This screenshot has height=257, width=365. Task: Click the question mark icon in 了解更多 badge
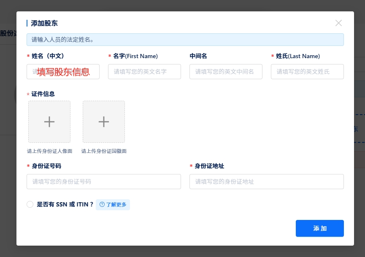(x=102, y=204)
